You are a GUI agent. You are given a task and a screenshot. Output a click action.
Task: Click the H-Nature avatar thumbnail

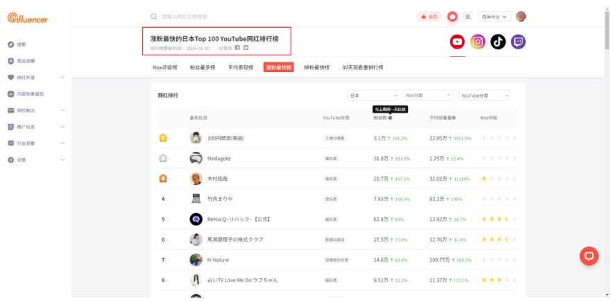click(196, 260)
